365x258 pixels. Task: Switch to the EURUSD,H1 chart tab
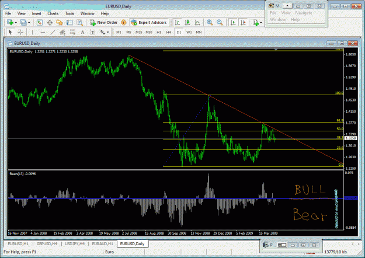pos(18,243)
